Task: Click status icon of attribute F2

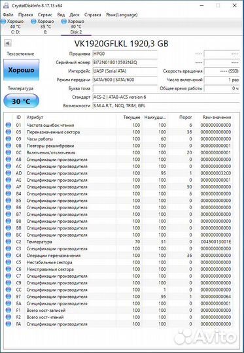Action: (x=9, y=317)
